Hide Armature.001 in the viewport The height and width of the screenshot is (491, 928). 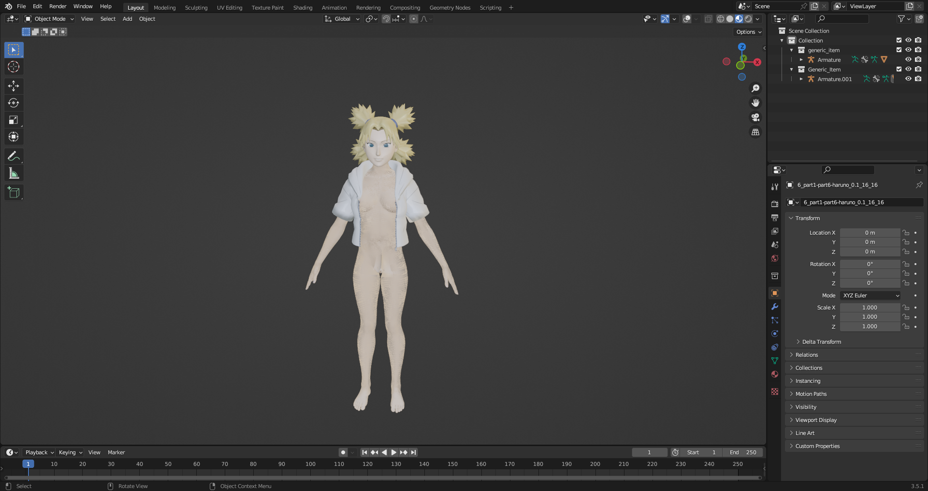[x=908, y=79]
